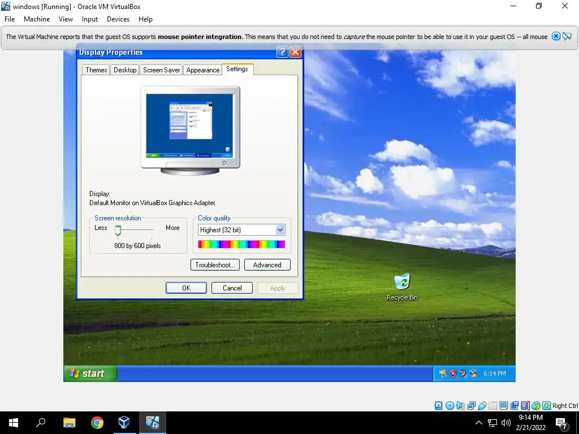Click the keyboard capture green arrow icon
The height and width of the screenshot is (434, 579).
[x=547, y=406]
